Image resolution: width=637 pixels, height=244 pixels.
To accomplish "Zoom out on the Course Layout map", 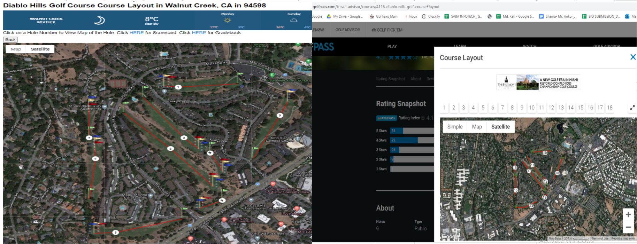I will 628,227.
